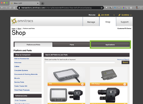Open Documents & Training Materials link
The image size is (143, 104).
(26, 74)
